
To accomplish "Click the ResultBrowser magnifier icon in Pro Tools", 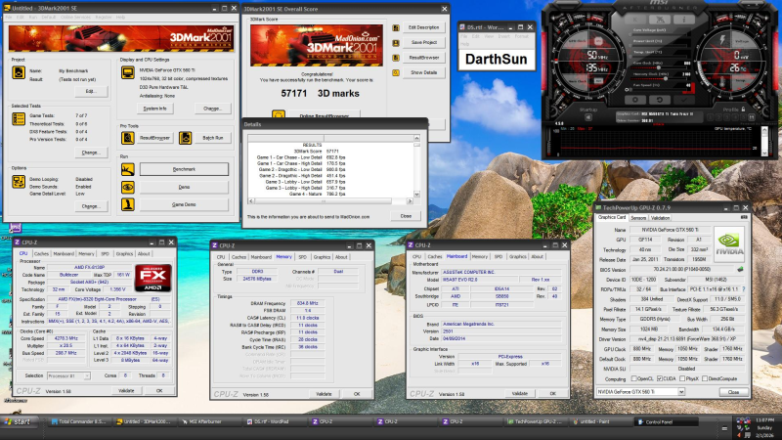I will click(x=128, y=138).
